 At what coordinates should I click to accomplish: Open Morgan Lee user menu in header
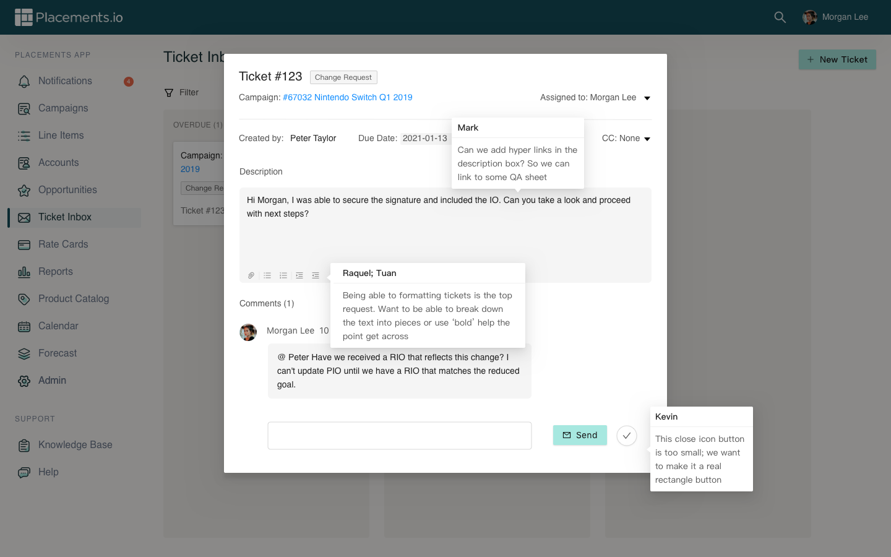(835, 17)
